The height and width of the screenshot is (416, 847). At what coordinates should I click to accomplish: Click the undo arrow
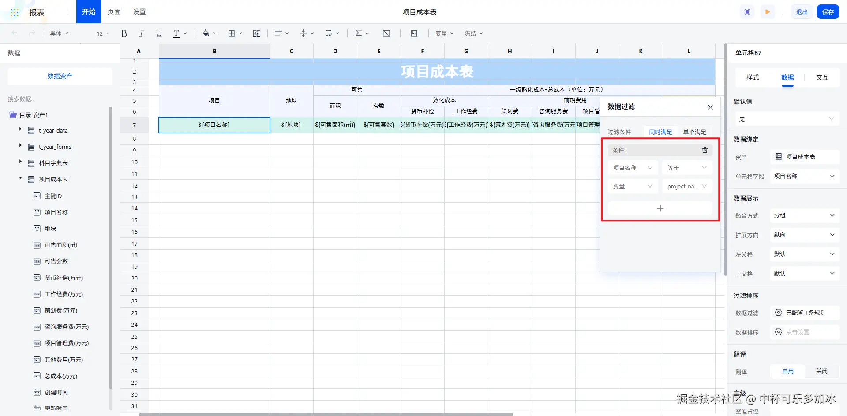tap(15, 33)
